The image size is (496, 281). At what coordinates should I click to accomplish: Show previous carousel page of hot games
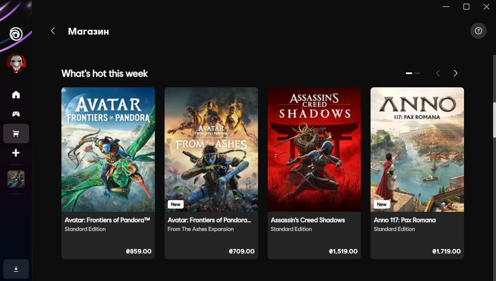point(438,73)
